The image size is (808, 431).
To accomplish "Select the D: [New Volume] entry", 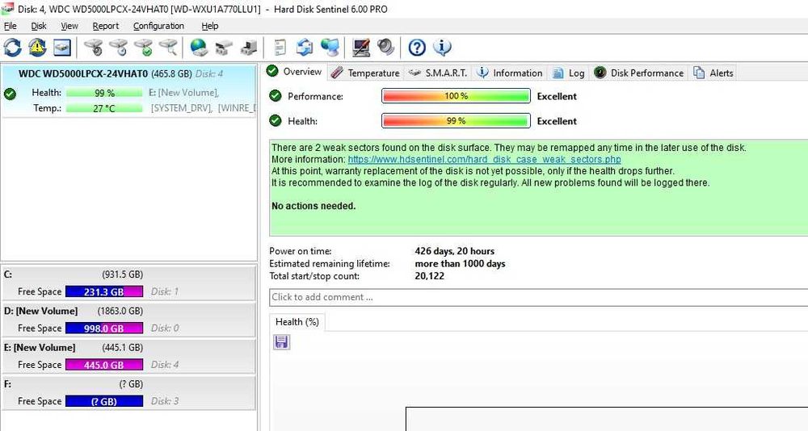I will pyautogui.click(x=128, y=320).
